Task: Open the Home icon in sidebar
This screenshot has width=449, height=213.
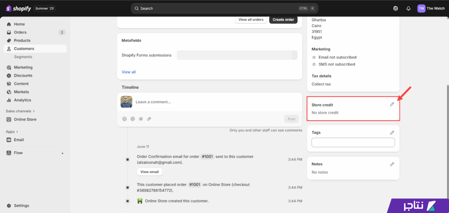Action: (9, 24)
